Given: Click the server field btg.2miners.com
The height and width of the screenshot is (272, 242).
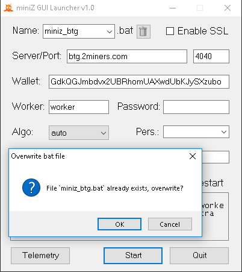Looking at the screenshot, I should click(x=127, y=56).
